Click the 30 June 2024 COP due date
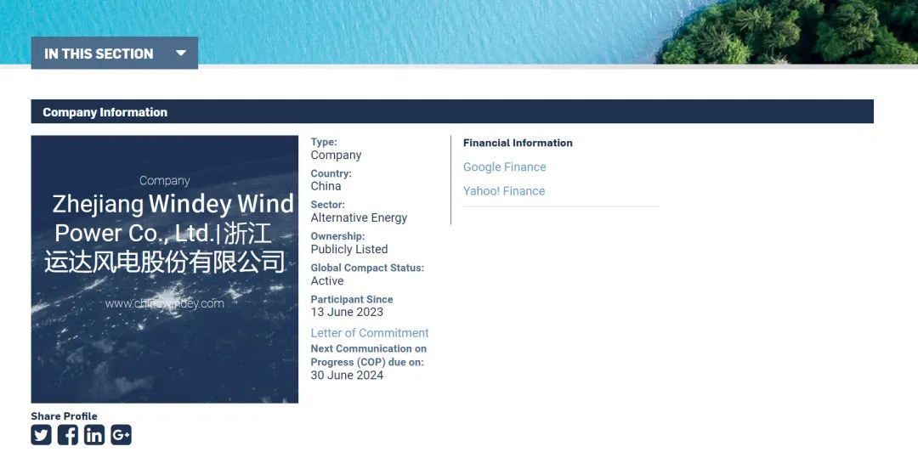This screenshot has height=469, width=918. 347,375
